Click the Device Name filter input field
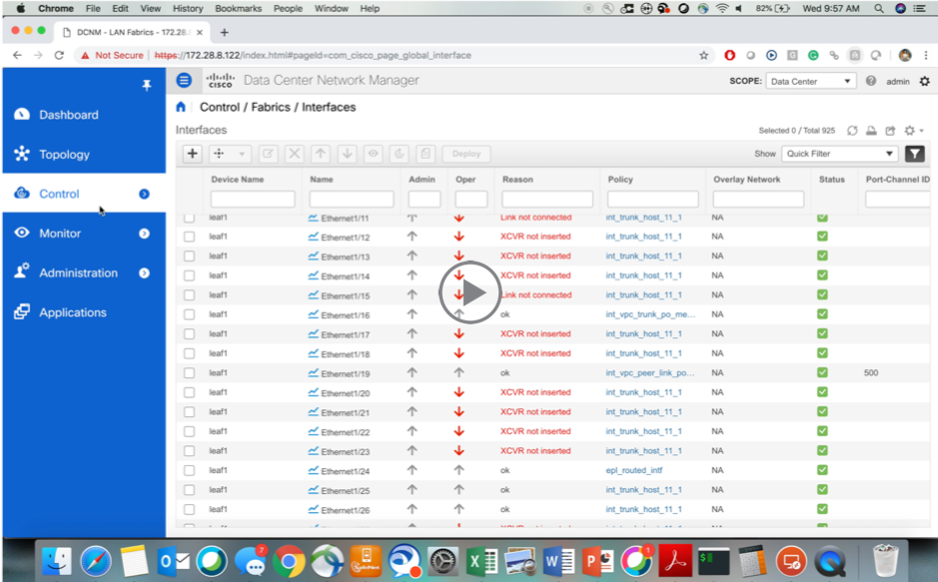This screenshot has height=582, width=938. tap(253, 199)
